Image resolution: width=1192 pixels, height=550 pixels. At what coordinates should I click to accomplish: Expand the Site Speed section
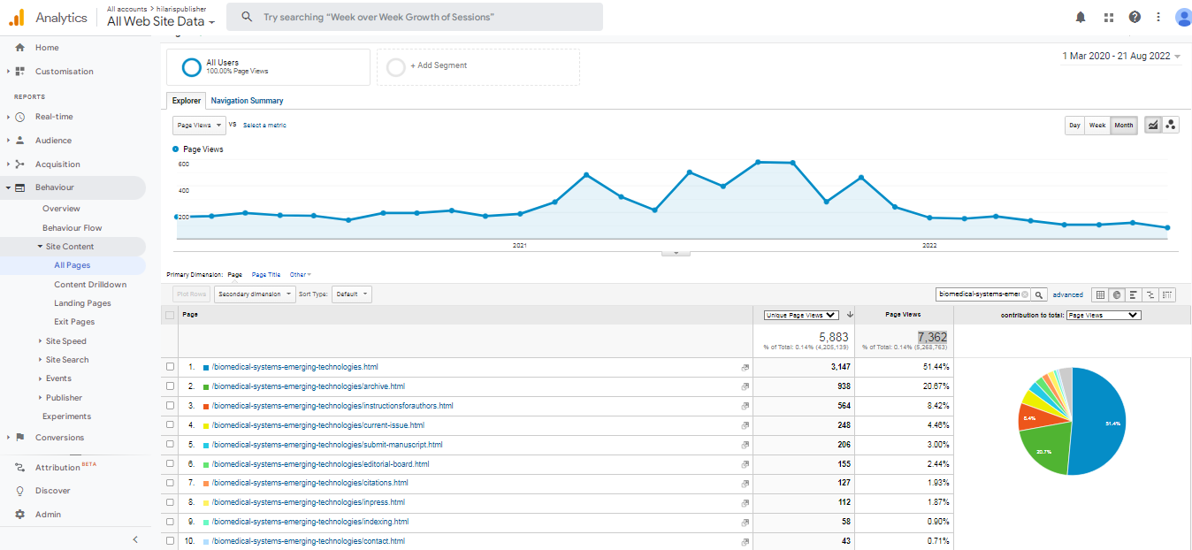(65, 341)
